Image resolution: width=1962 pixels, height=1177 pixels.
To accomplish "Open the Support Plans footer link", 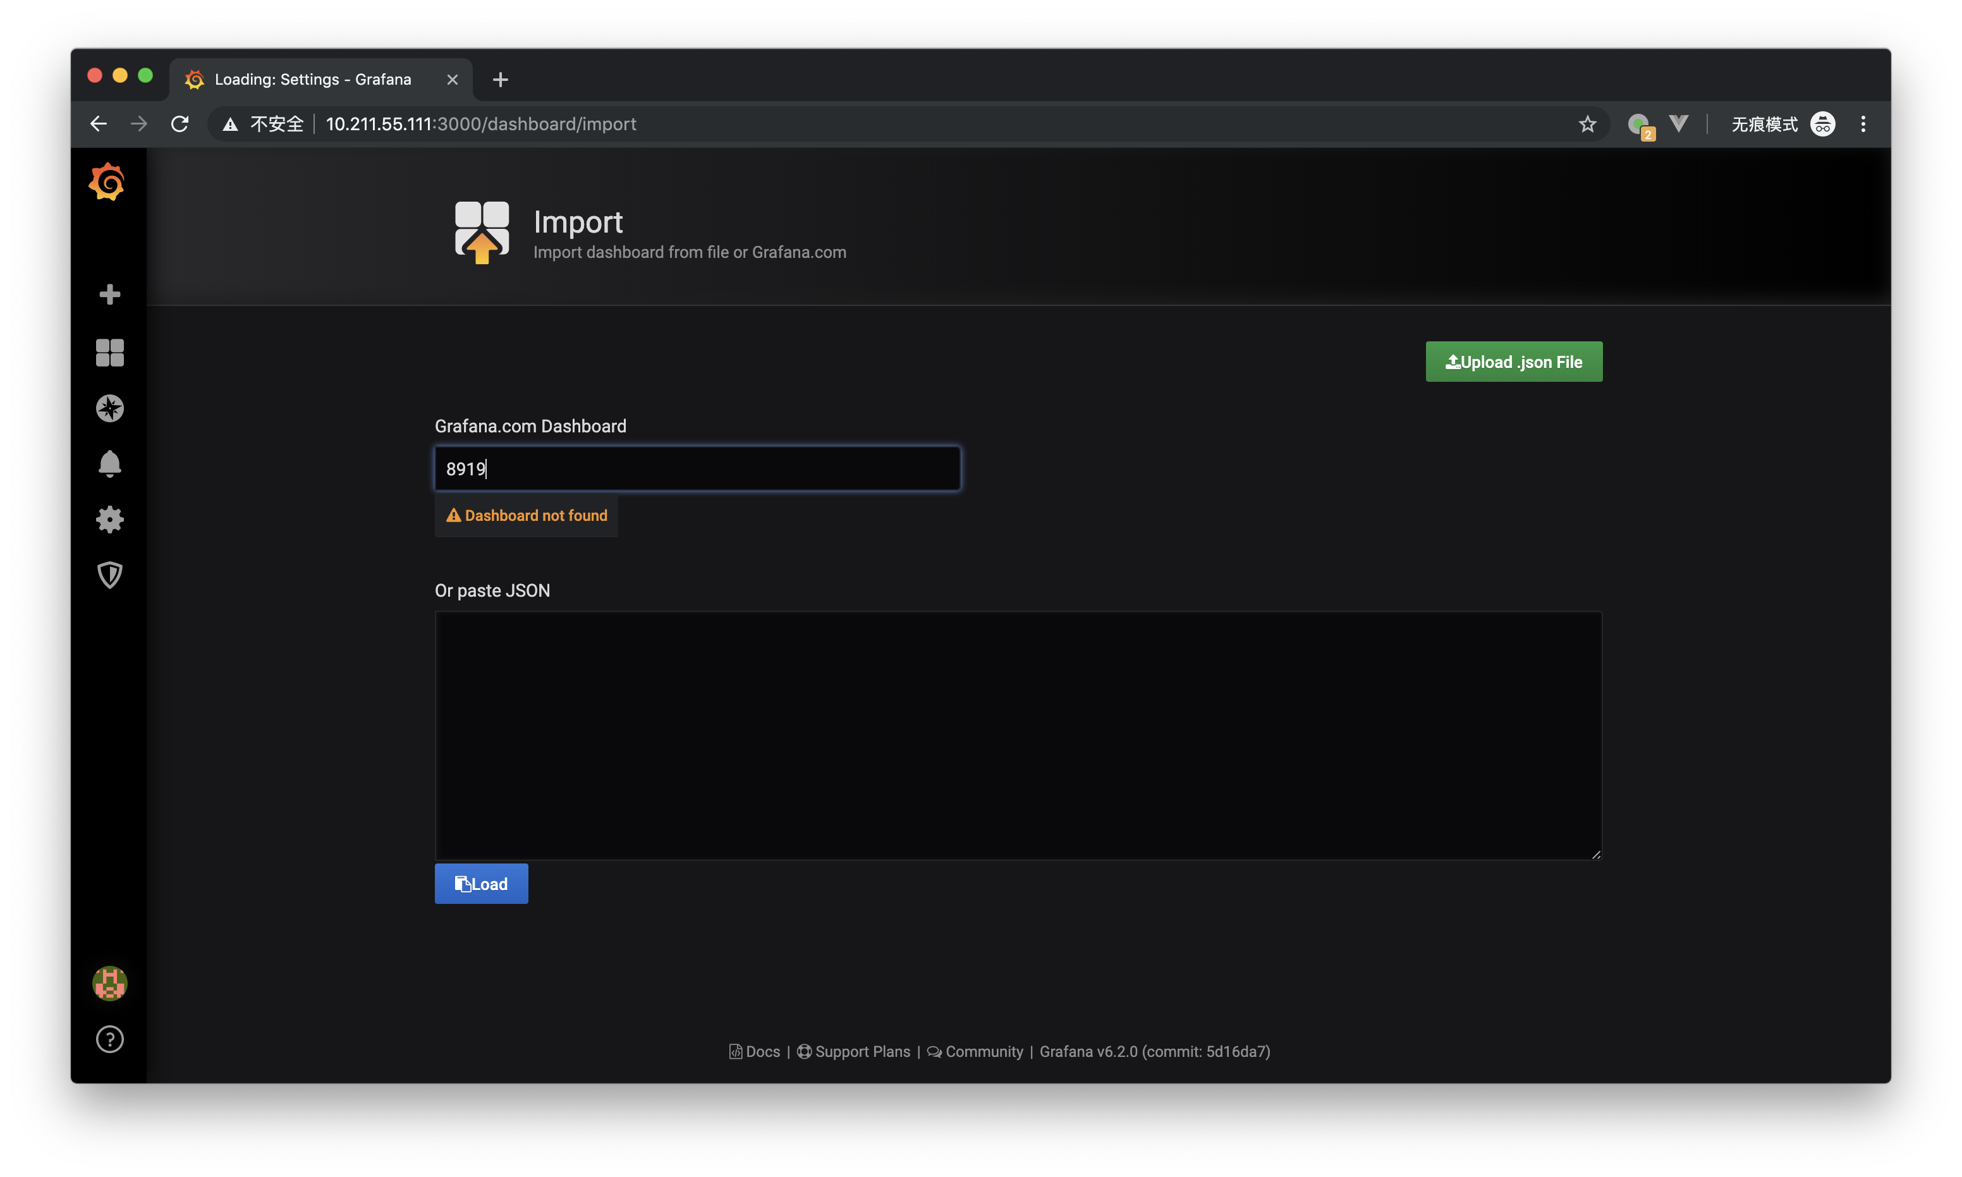I will pyautogui.click(x=853, y=1052).
